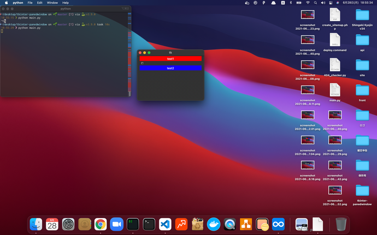This screenshot has height=235, width=377.
Task: Select screenshot 2021-06....52.png thumbnail
Action: tap(335, 190)
